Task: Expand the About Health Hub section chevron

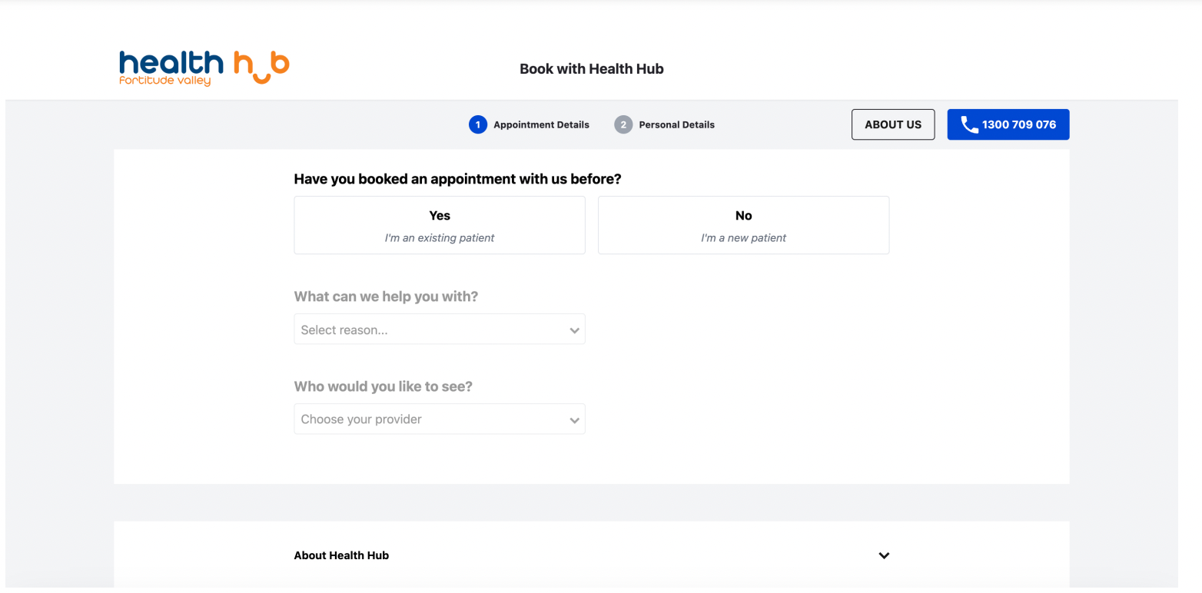Action: pos(884,555)
